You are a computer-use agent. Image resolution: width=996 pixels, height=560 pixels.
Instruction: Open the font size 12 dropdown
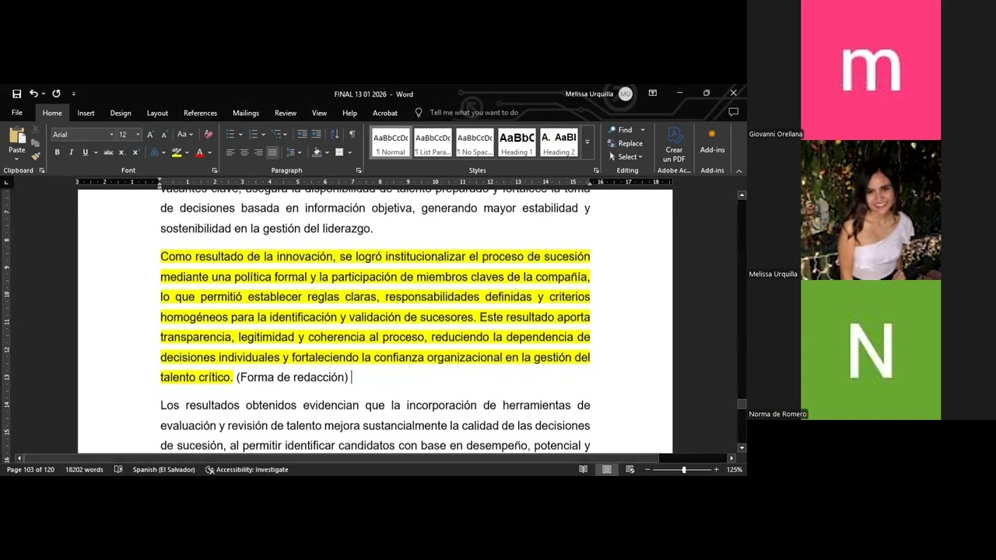138,135
